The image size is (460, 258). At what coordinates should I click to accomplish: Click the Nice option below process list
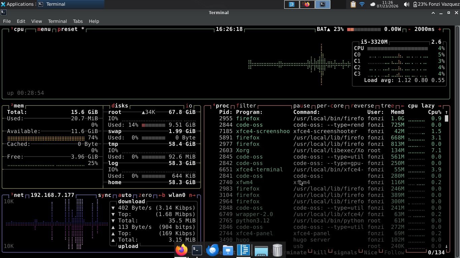coord(371,253)
